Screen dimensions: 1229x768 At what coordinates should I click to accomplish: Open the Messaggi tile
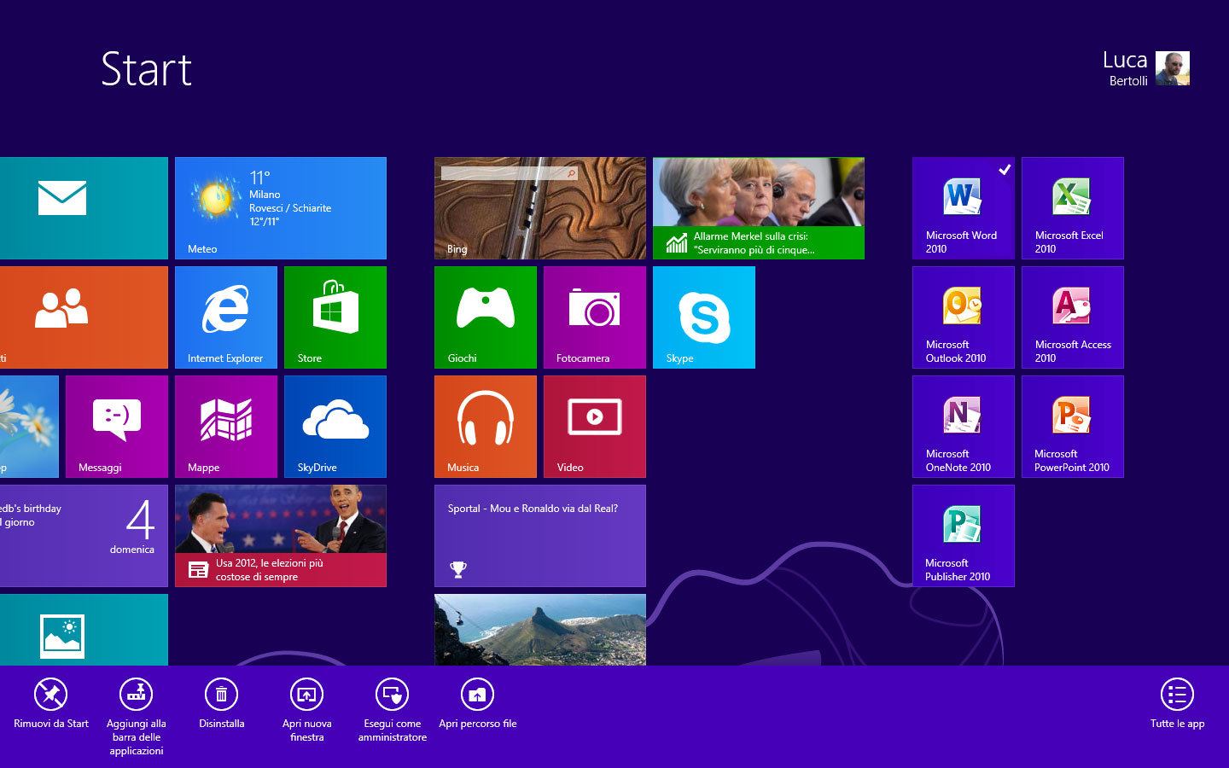pos(117,427)
